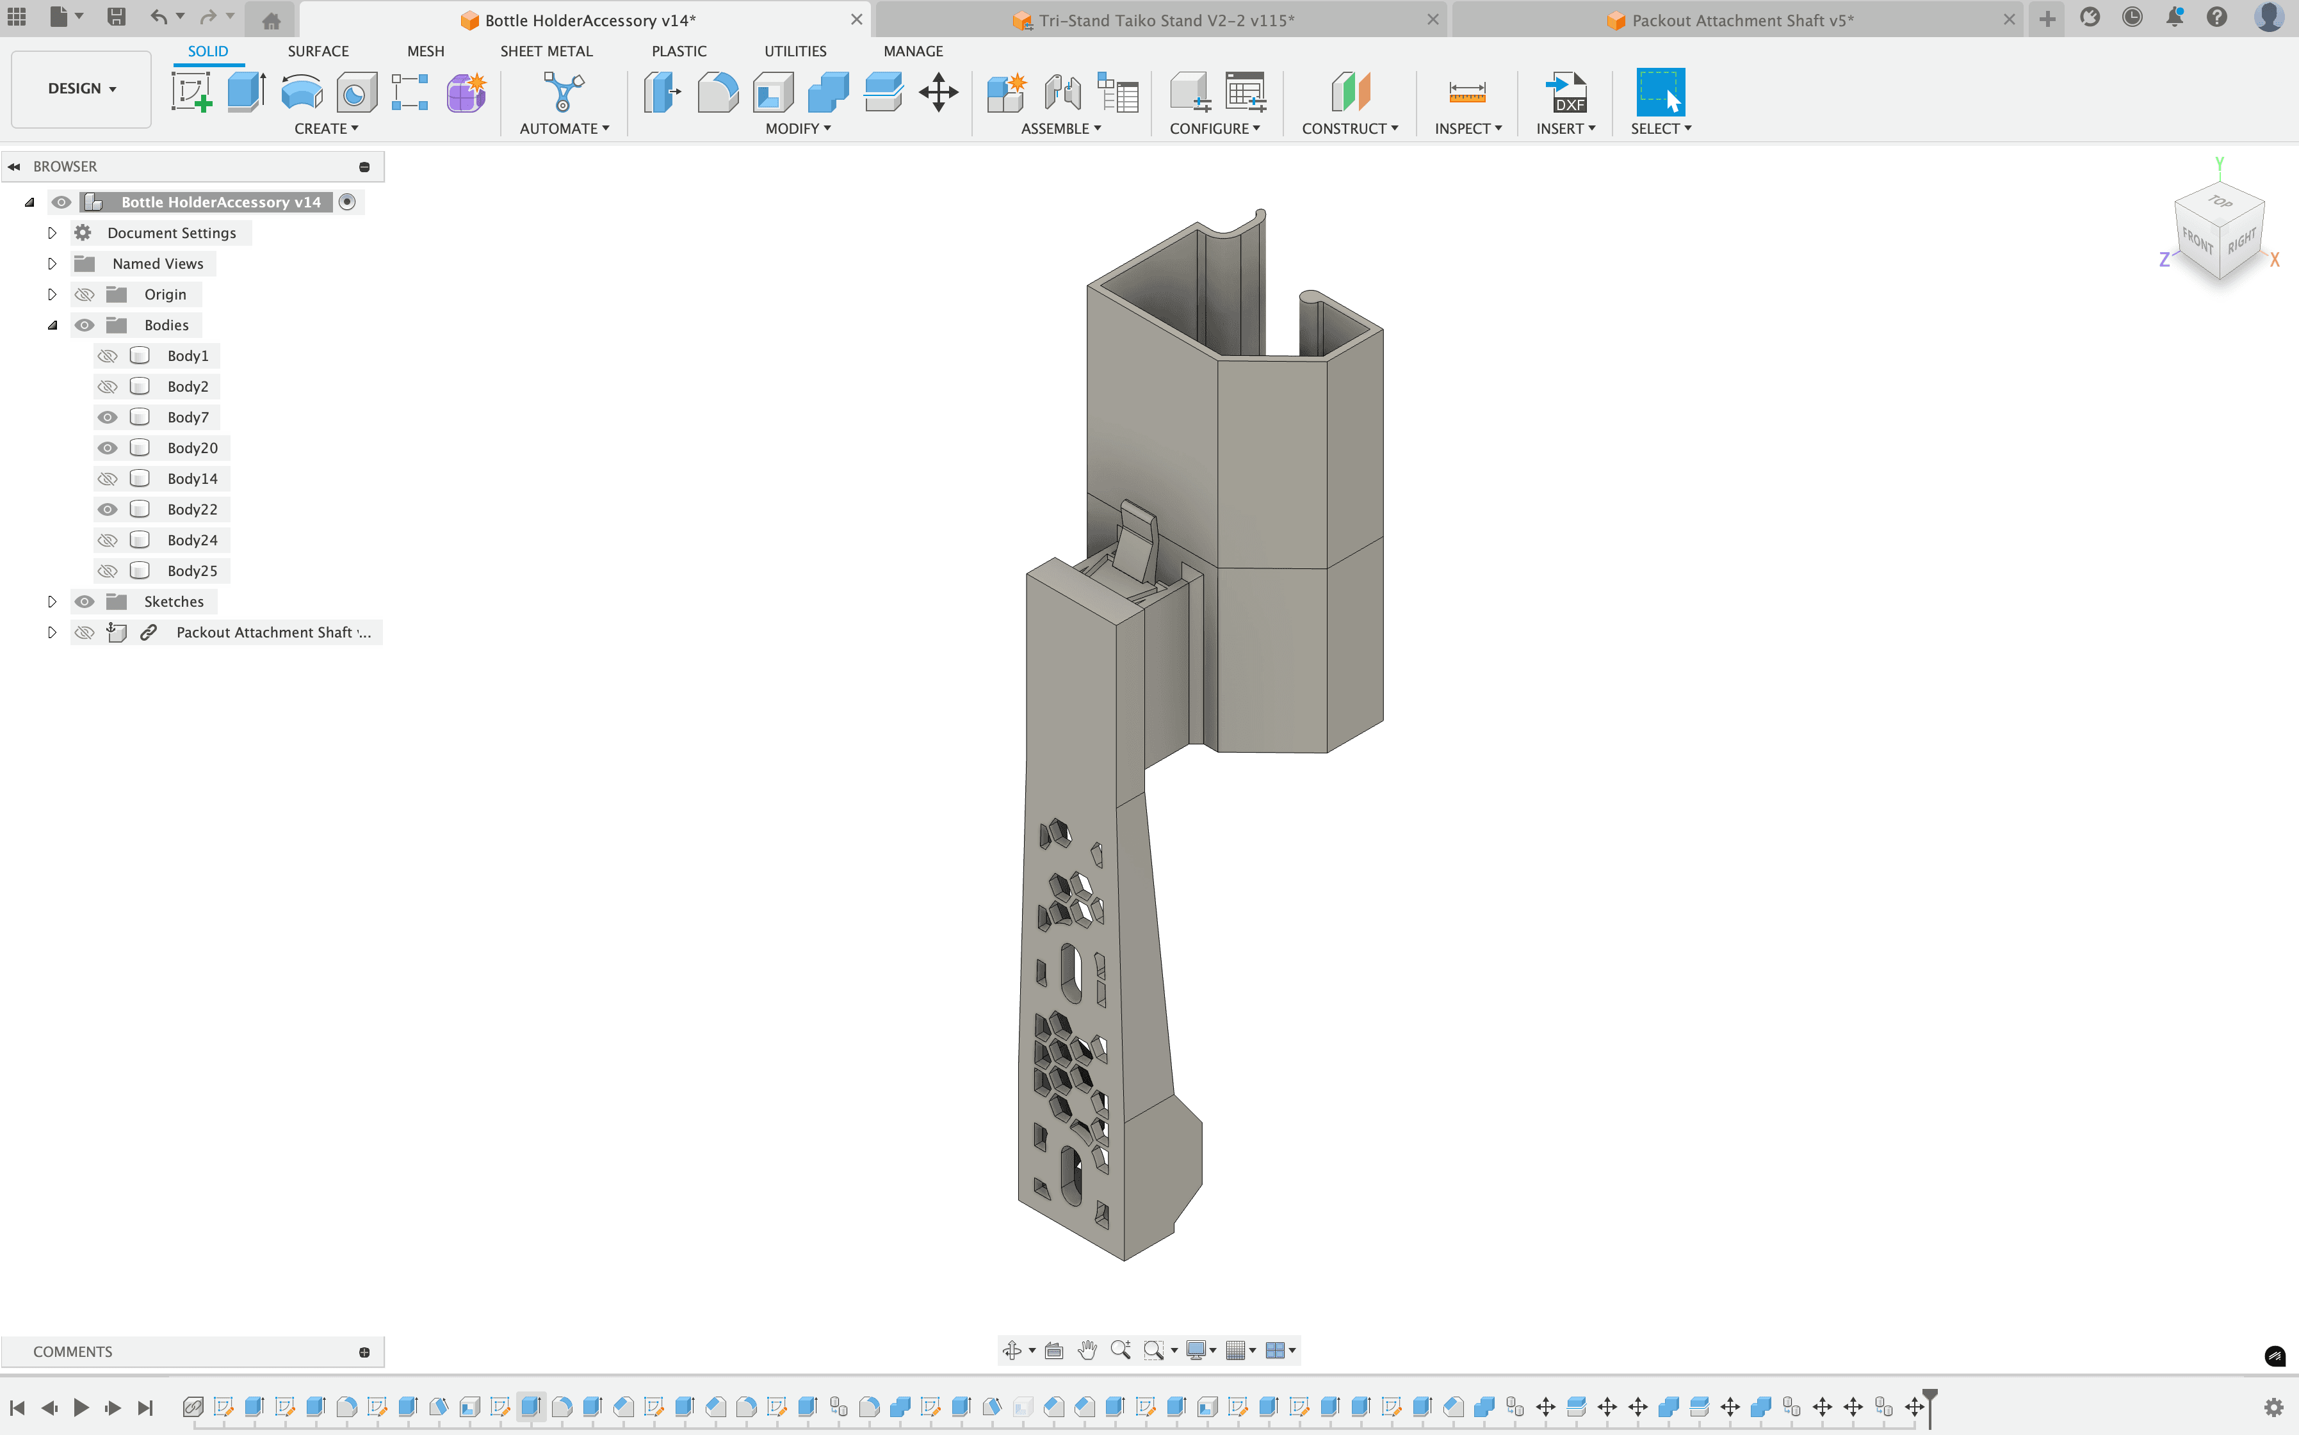Switch to the SURFACE tab

point(318,51)
